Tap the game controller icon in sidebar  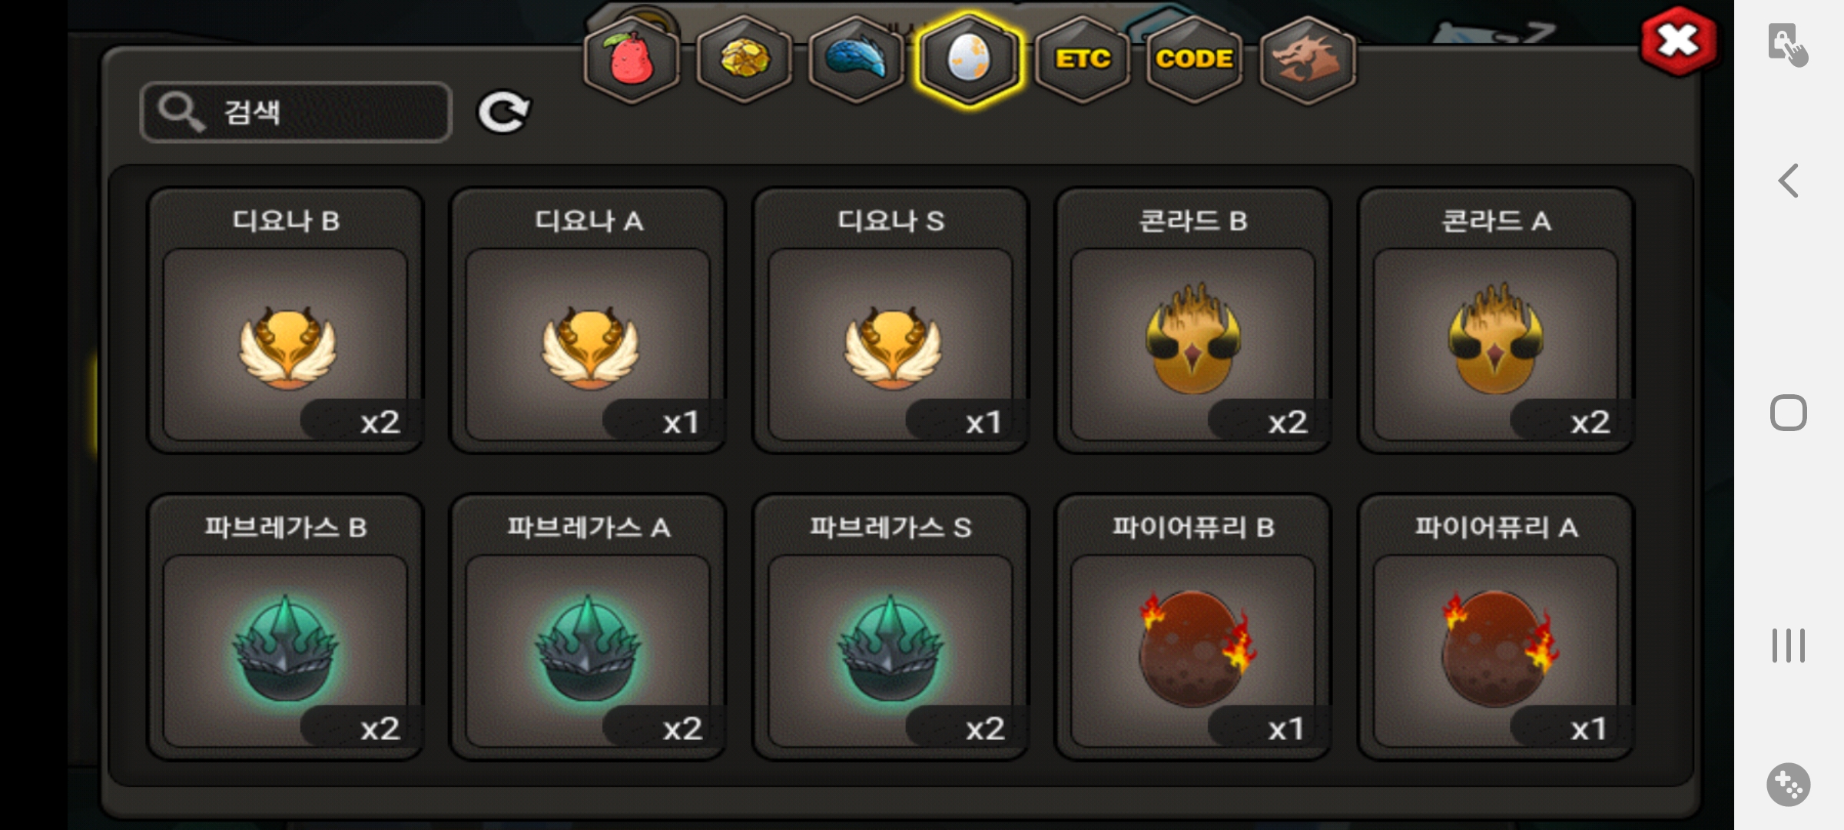1788,785
